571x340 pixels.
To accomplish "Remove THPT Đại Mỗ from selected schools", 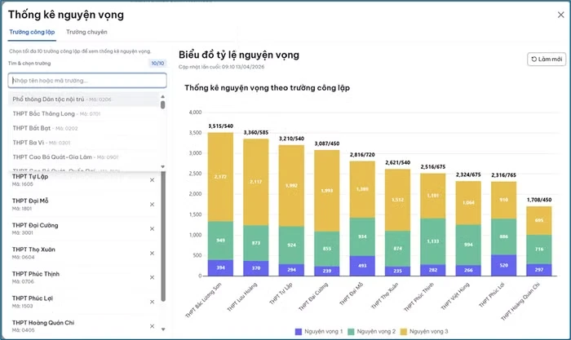I will coord(152,203).
